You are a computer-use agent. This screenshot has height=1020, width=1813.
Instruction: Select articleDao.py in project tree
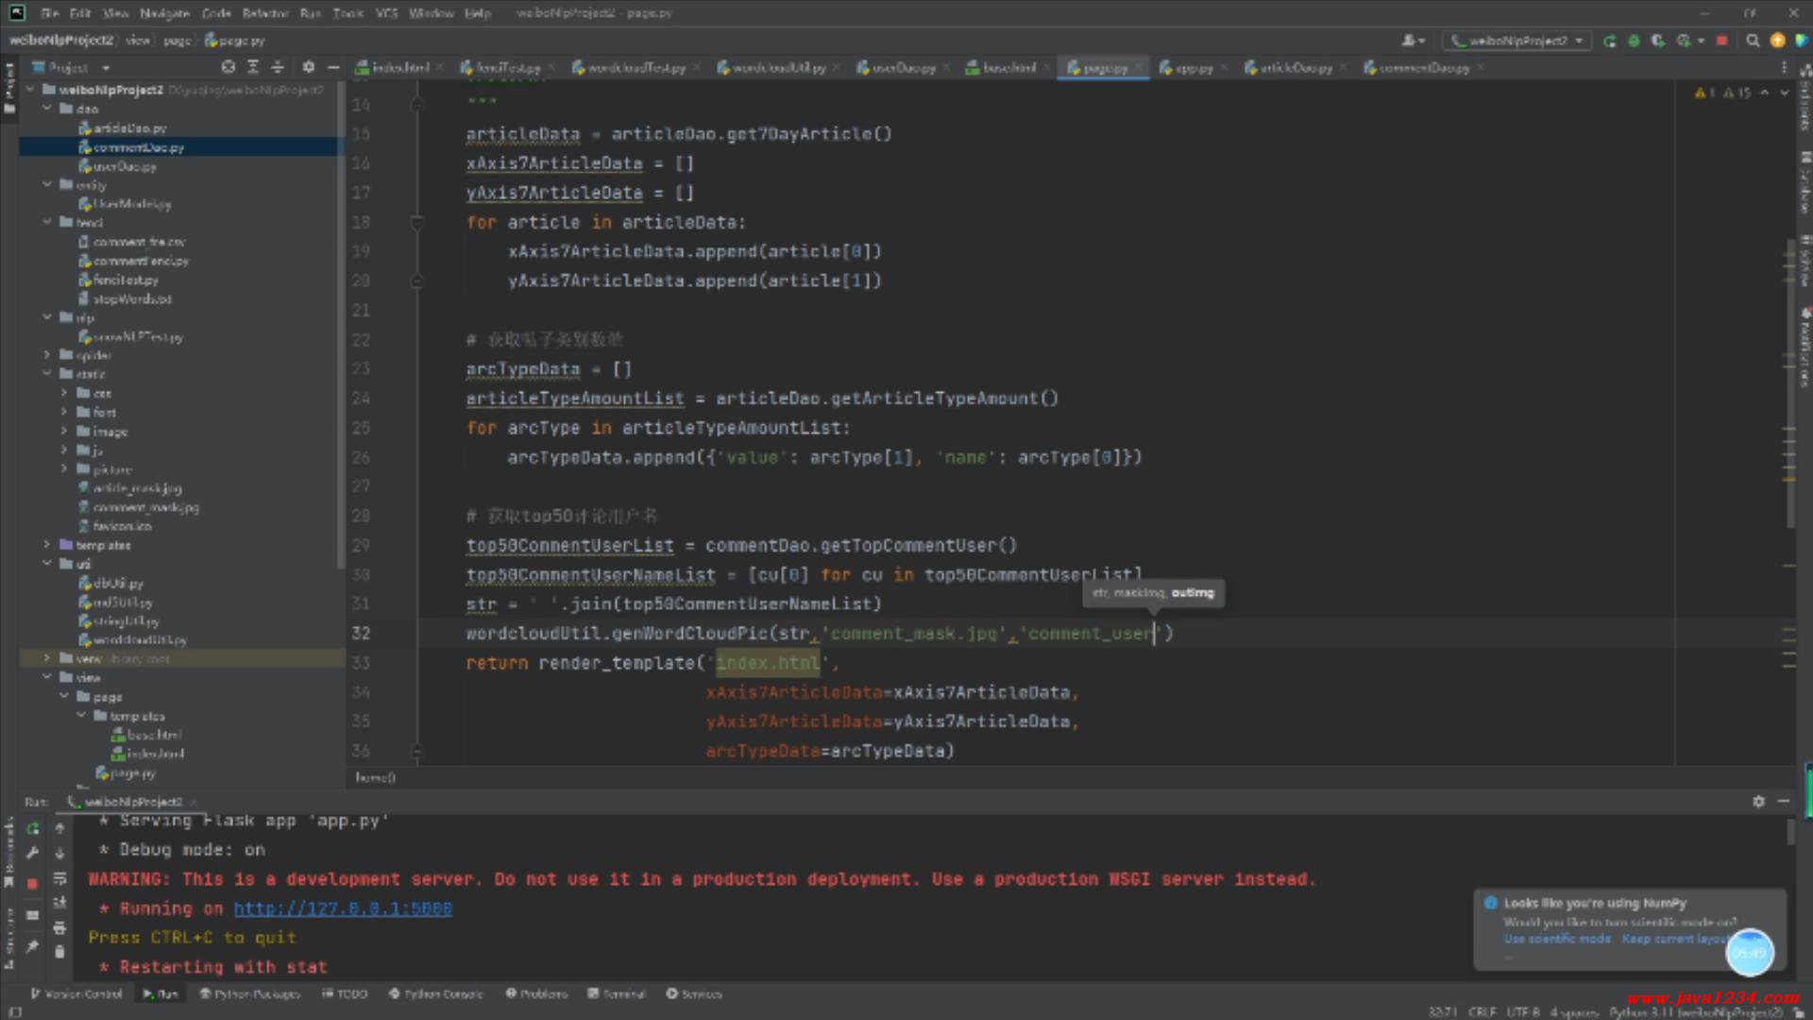(129, 128)
